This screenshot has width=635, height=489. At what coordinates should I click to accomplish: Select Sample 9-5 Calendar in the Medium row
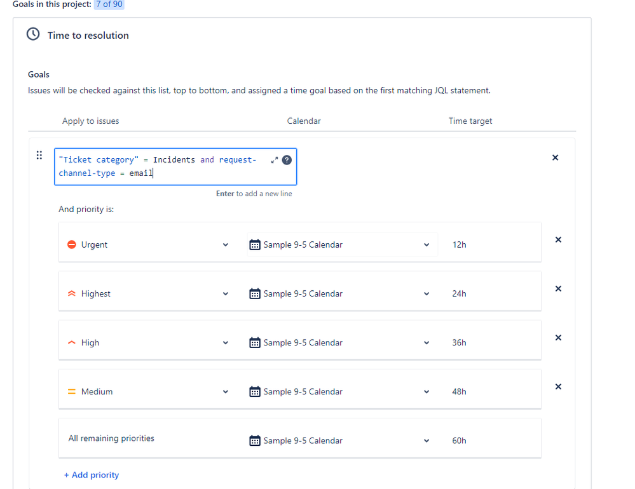point(303,391)
